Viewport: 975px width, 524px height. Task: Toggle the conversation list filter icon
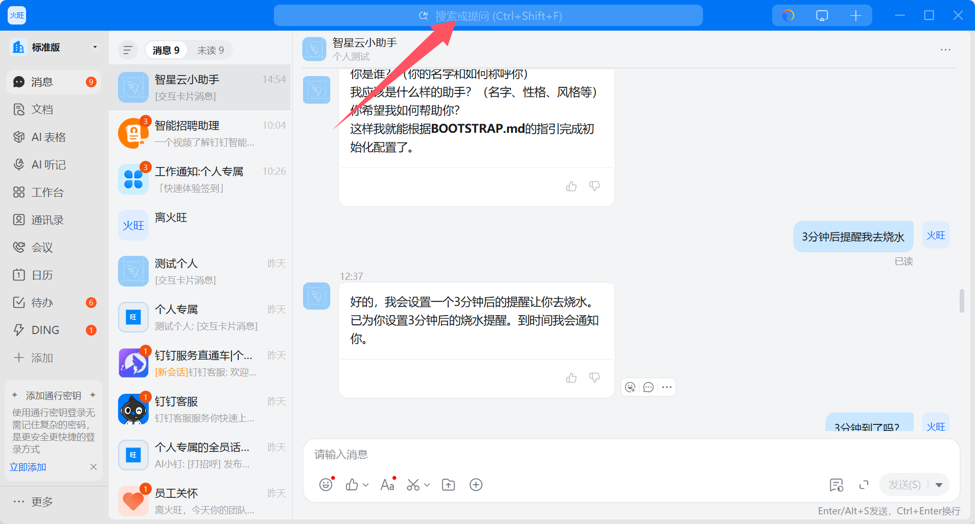tap(128, 50)
